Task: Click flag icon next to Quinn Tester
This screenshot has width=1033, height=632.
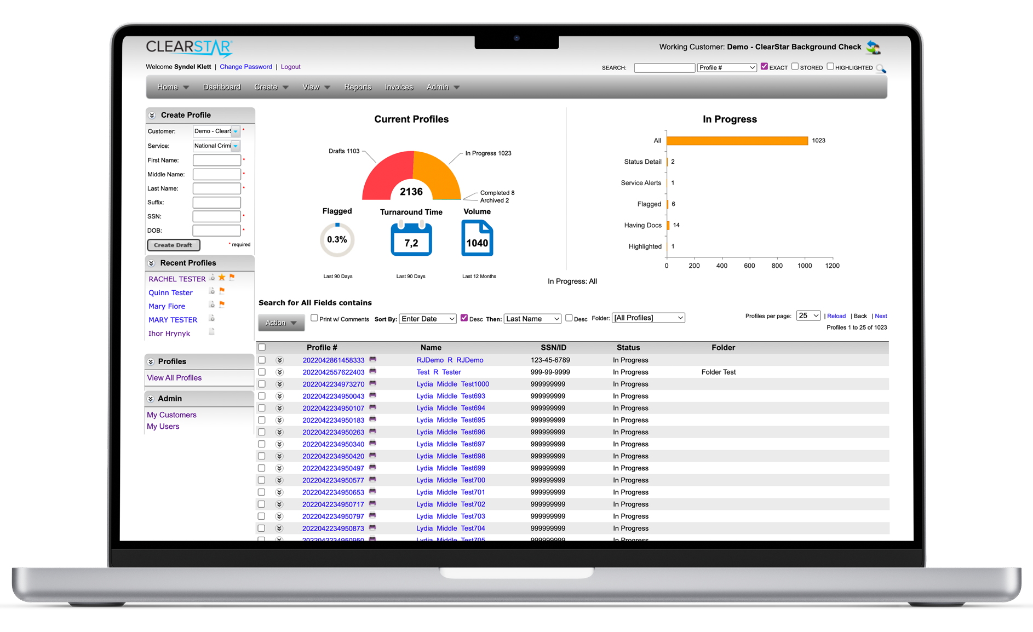Action: point(222,291)
